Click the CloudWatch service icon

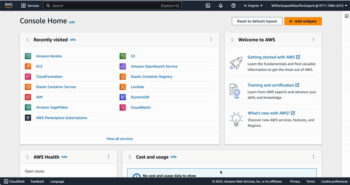(x=122, y=107)
